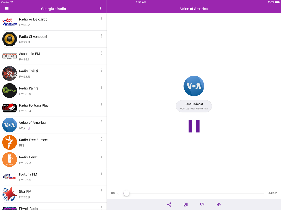The height and width of the screenshot is (210, 281).
Task: Select Radio Free Europe station
Action: click(53, 142)
